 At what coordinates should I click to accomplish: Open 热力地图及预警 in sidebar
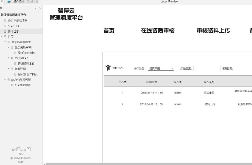tap(21, 80)
